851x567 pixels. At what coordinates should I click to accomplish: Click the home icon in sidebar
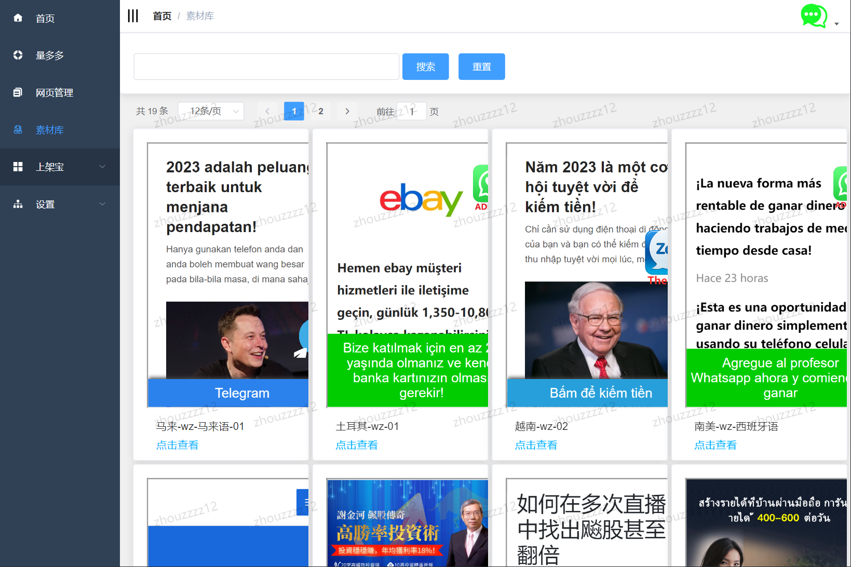click(18, 18)
